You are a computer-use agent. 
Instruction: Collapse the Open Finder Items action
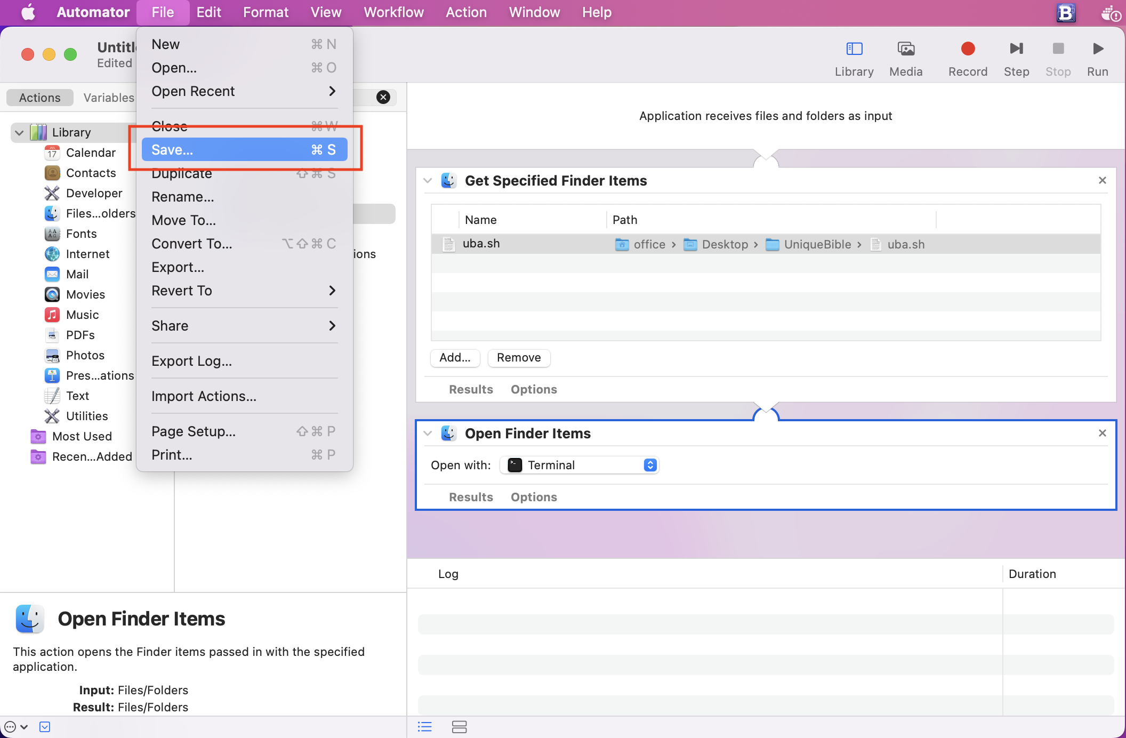click(428, 433)
